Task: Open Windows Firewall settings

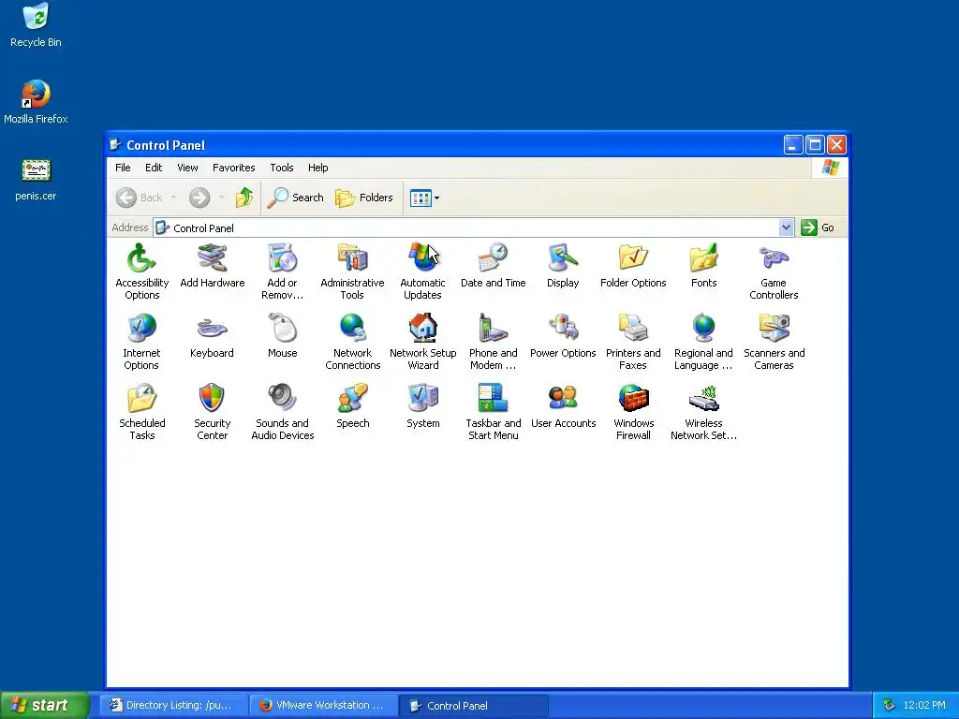Action: 633,412
